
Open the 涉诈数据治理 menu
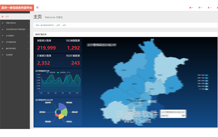tap(15, 42)
